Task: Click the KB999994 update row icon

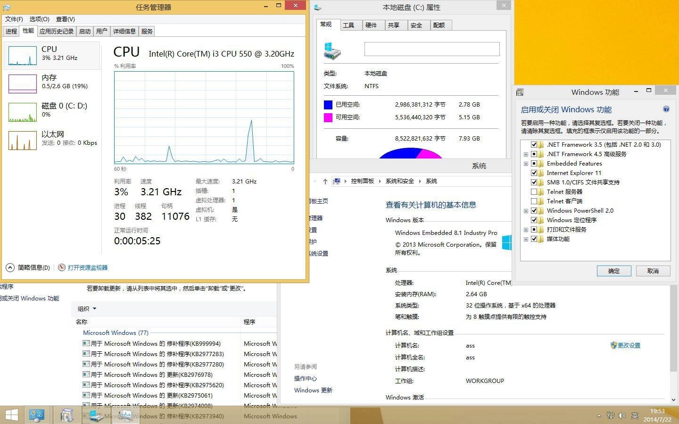Action: 86,343
